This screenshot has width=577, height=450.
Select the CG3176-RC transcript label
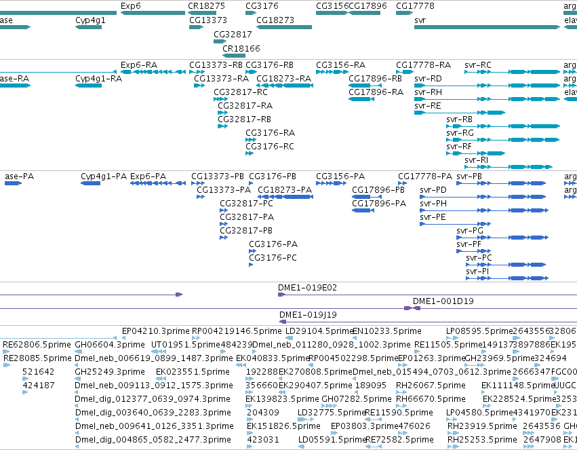tap(270, 147)
